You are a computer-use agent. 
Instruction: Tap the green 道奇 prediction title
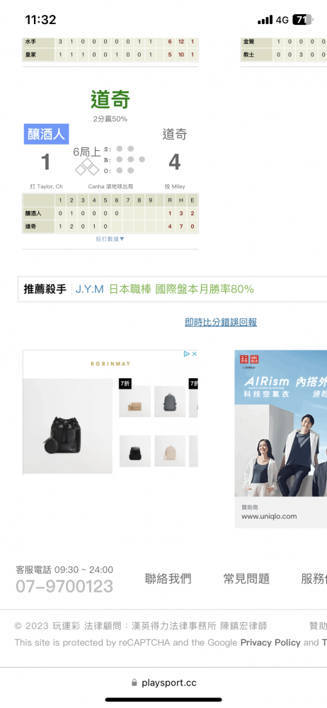point(110,99)
